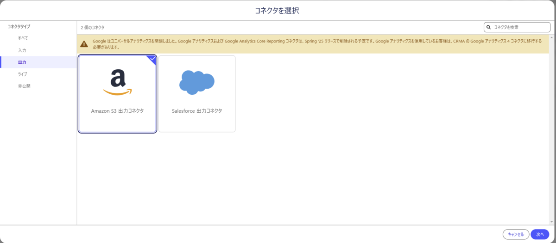Select the すべて connector type
This screenshot has width=556, height=243.
pyautogui.click(x=38, y=38)
